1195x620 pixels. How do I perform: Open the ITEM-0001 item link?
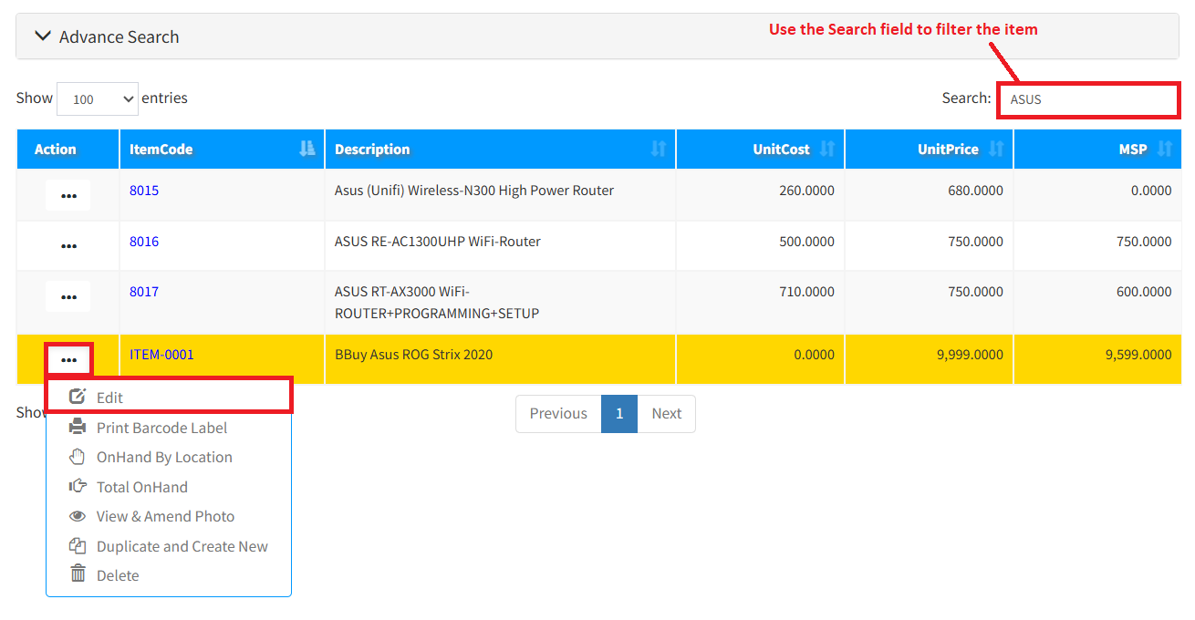coord(161,355)
